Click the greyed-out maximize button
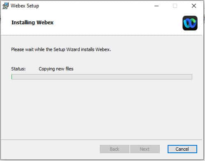 175,6
